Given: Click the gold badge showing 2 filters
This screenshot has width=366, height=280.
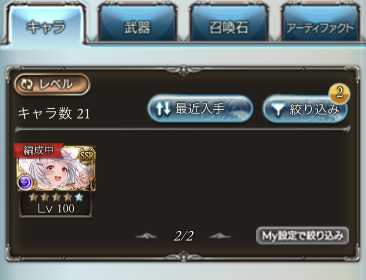Looking at the screenshot, I should click(x=339, y=93).
